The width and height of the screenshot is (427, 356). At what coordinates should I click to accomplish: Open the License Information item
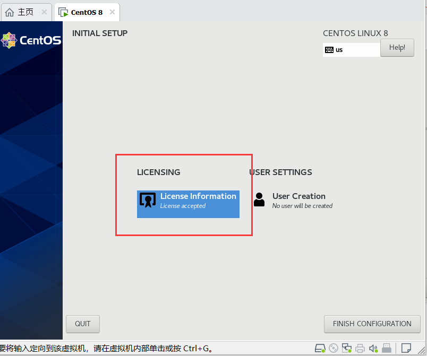pos(188,204)
